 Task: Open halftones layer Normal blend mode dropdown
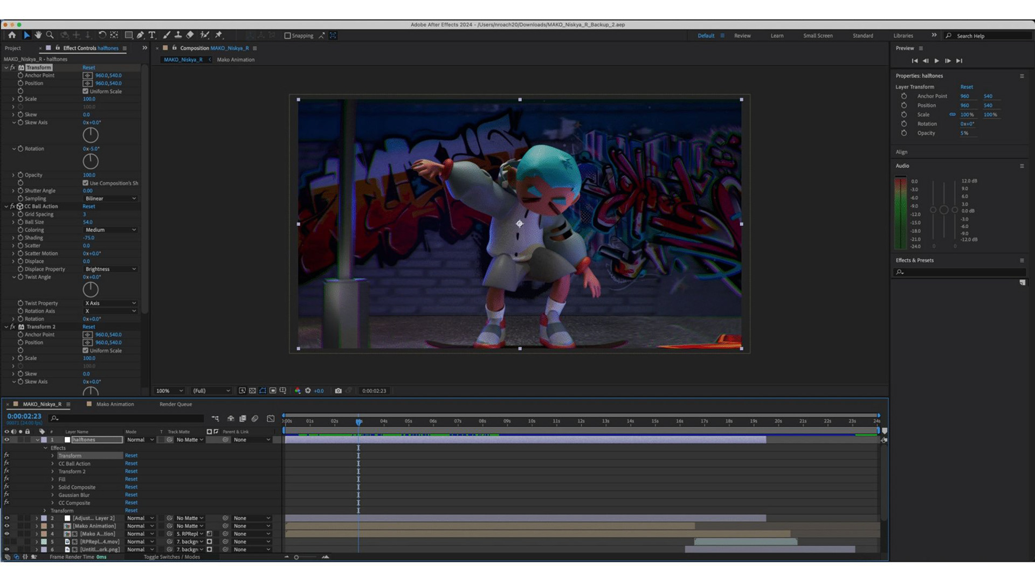point(140,440)
